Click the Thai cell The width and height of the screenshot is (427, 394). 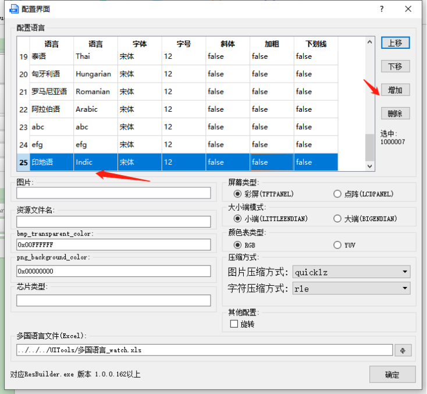(95, 56)
